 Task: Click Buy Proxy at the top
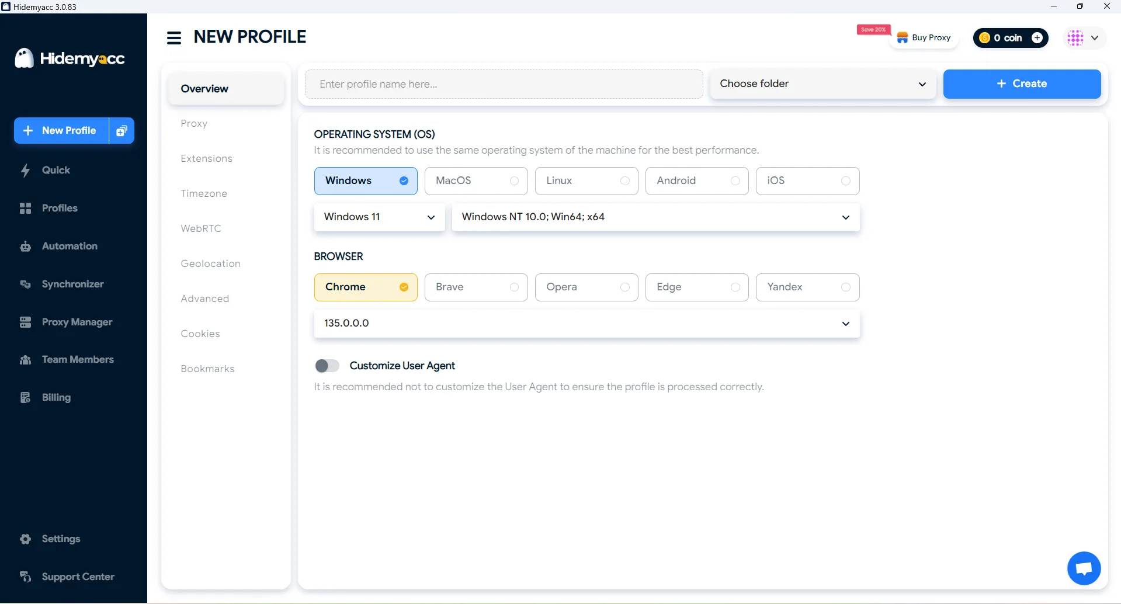click(925, 37)
